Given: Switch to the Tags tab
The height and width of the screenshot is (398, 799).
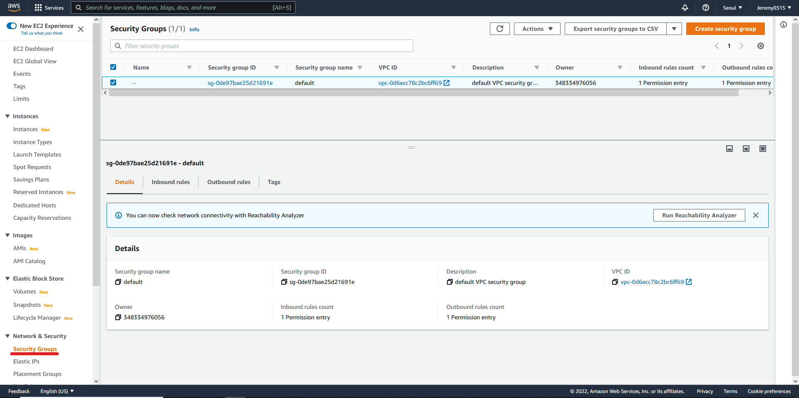Looking at the screenshot, I should click(x=274, y=182).
